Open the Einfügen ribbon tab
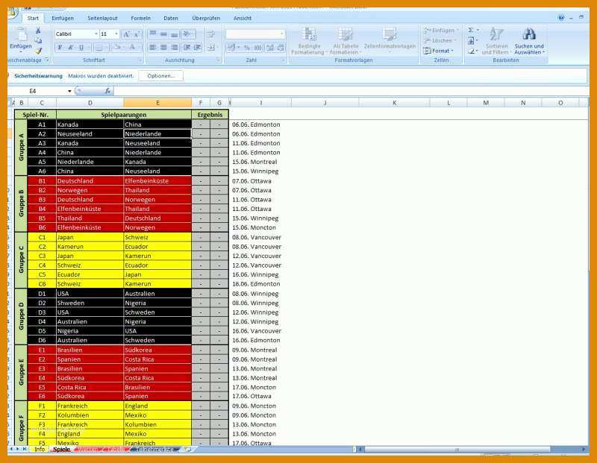The image size is (597, 463). coord(63,18)
